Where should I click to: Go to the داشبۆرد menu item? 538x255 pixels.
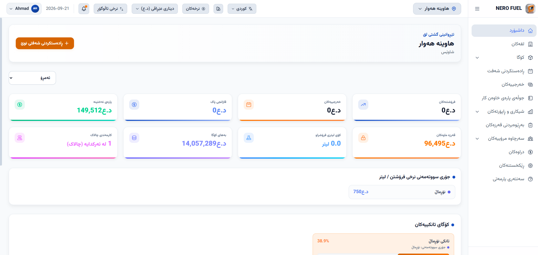point(504,31)
